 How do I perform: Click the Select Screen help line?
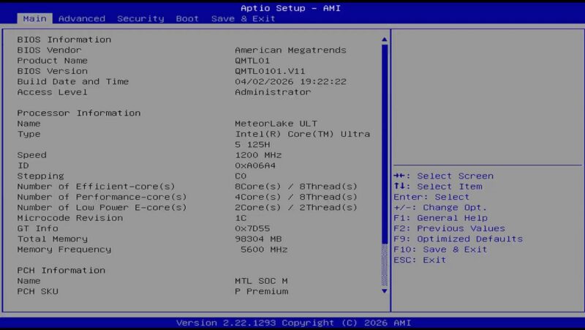click(443, 176)
